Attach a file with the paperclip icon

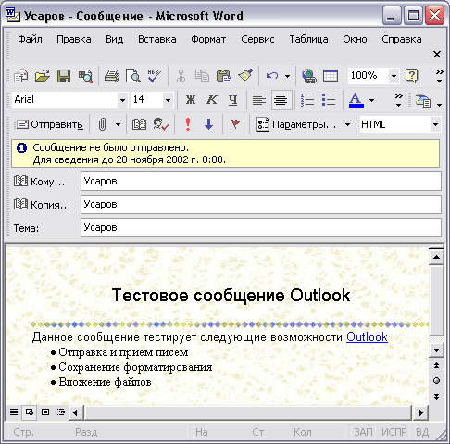(102, 124)
